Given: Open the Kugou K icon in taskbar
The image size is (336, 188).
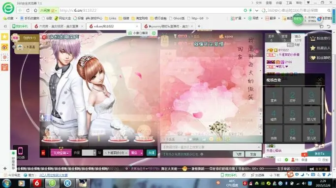Looking at the screenshot, I should (x=67, y=183).
